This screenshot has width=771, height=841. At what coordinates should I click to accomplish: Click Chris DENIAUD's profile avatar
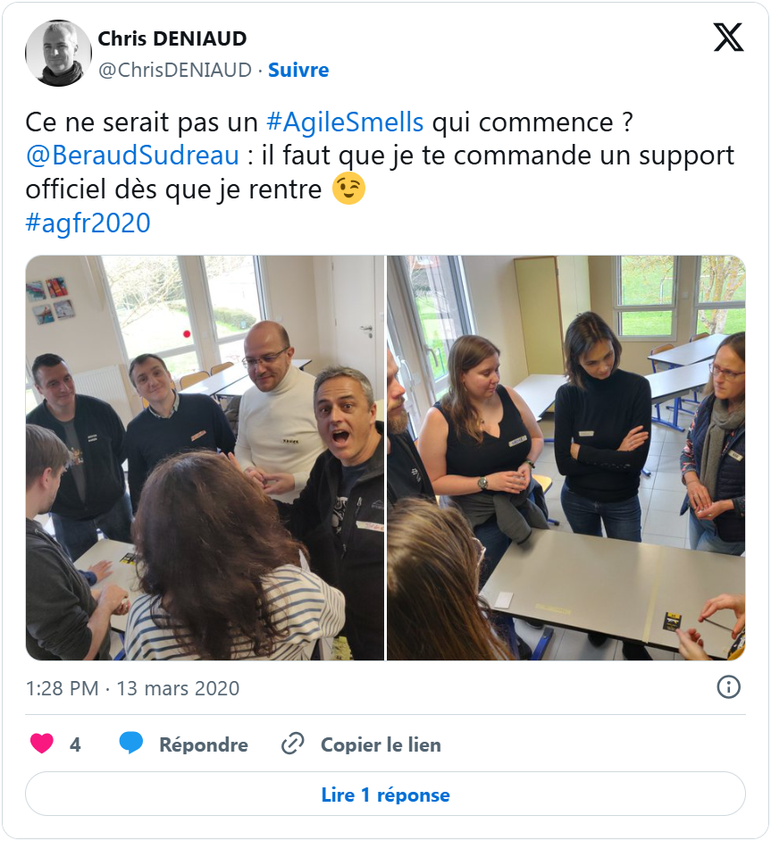(58, 53)
